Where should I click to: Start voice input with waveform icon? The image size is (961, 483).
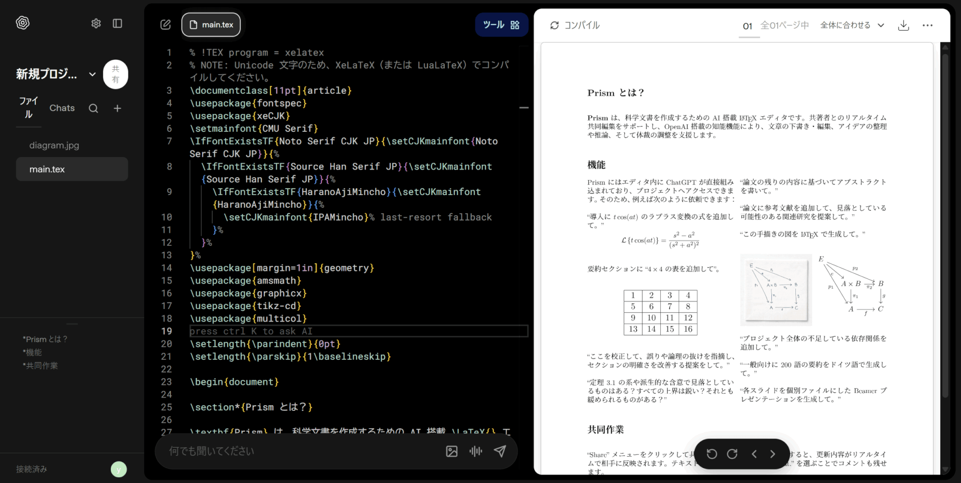coord(475,451)
